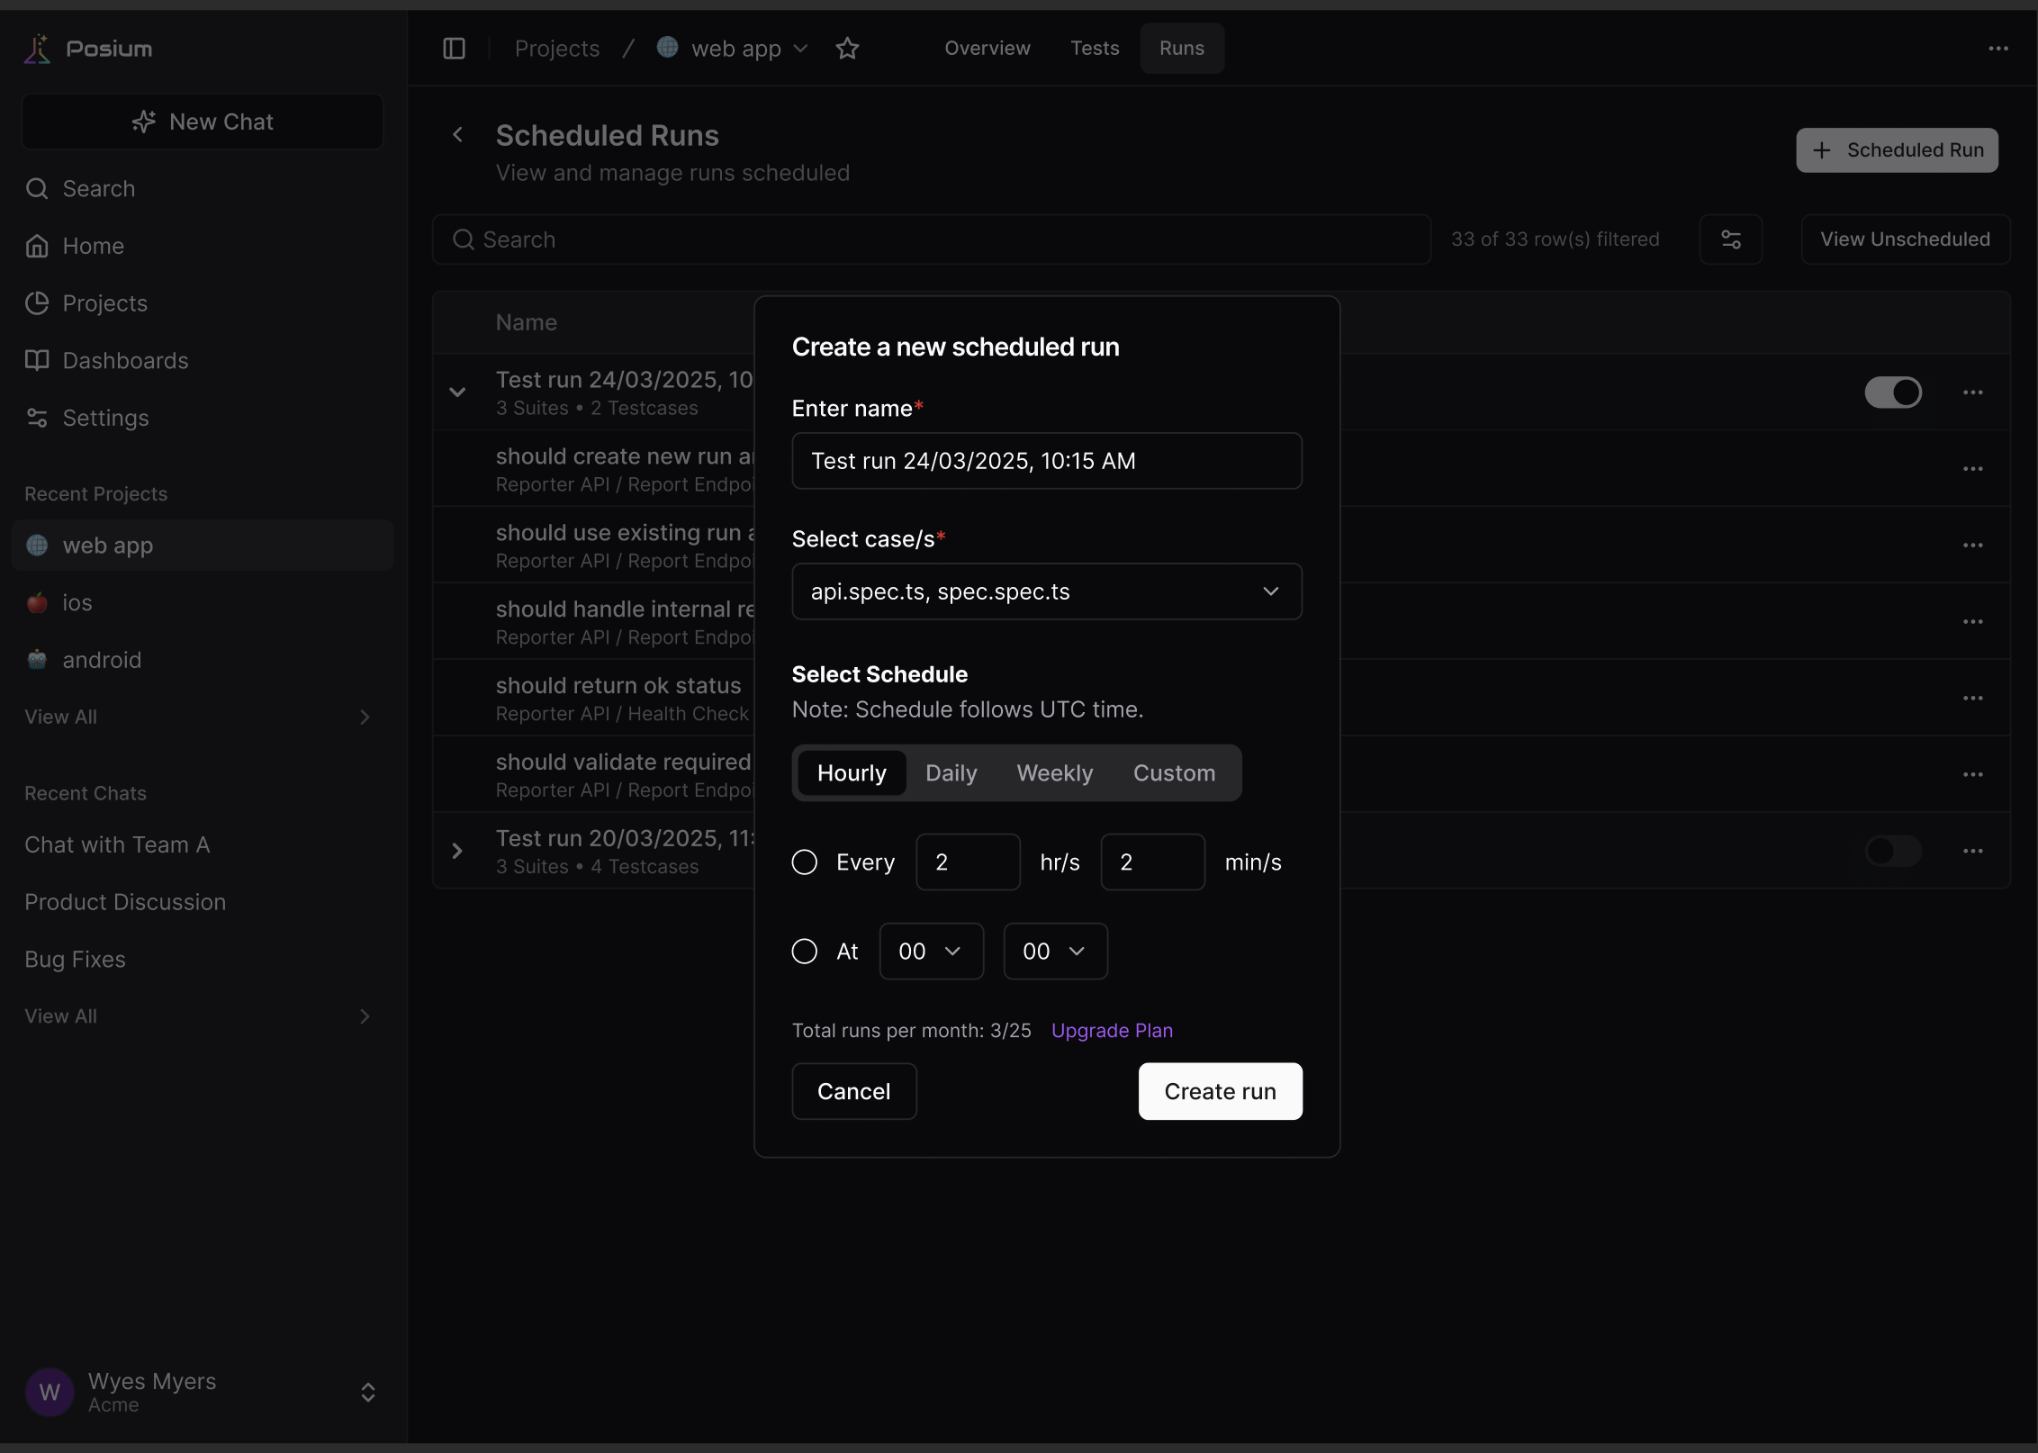Click the W user avatar
Image resolution: width=2038 pixels, height=1453 pixels.
coord(50,1392)
